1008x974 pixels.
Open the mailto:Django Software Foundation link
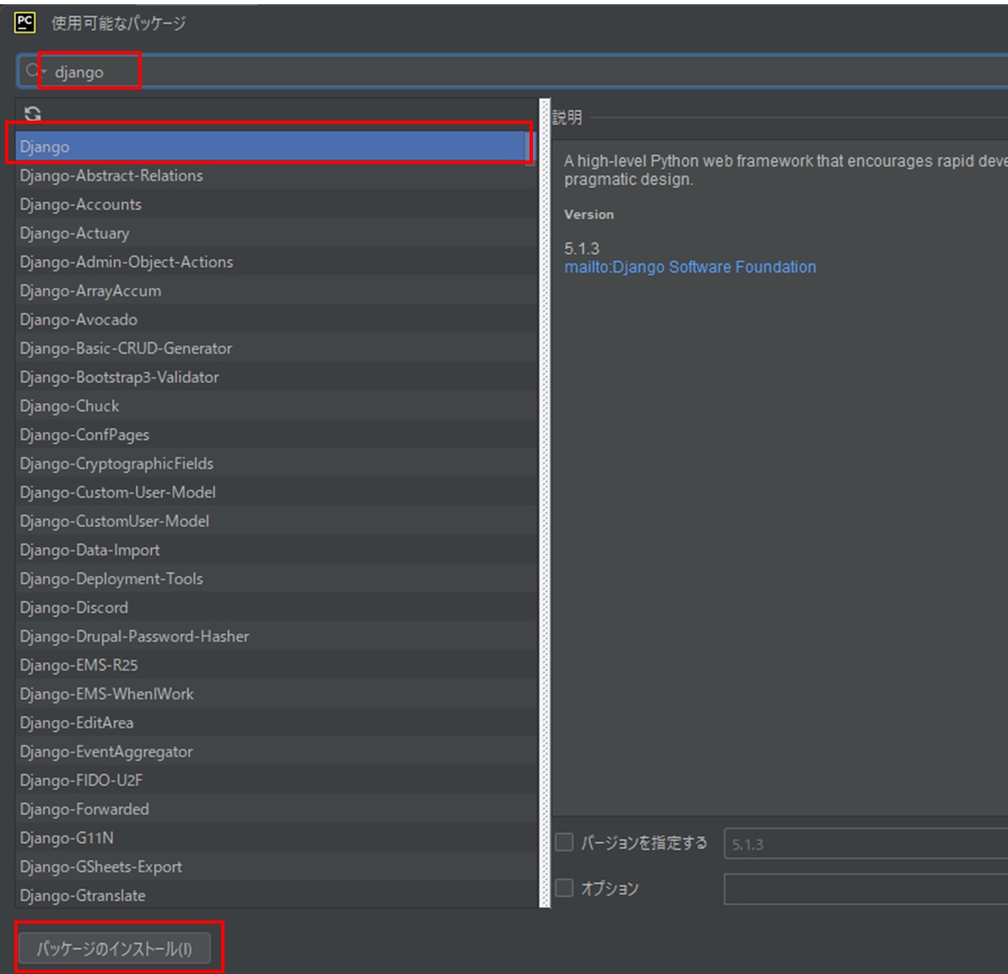[690, 267]
